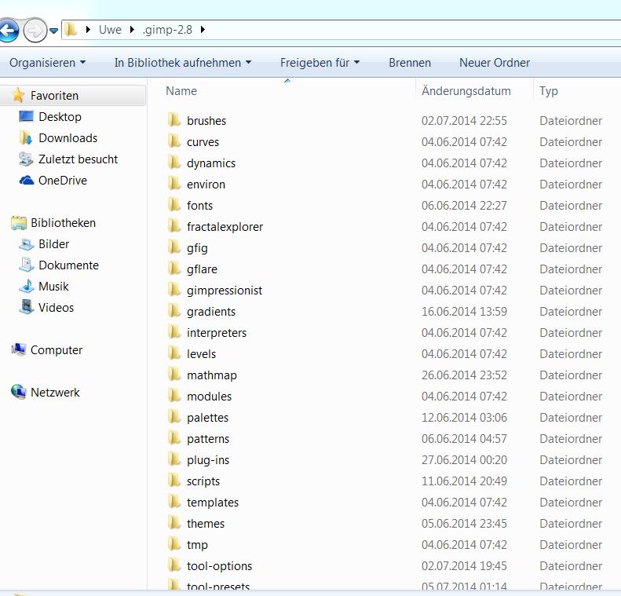The image size is (621, 596).
Task: Sort by the Typ column header
Action: point(549,91)
